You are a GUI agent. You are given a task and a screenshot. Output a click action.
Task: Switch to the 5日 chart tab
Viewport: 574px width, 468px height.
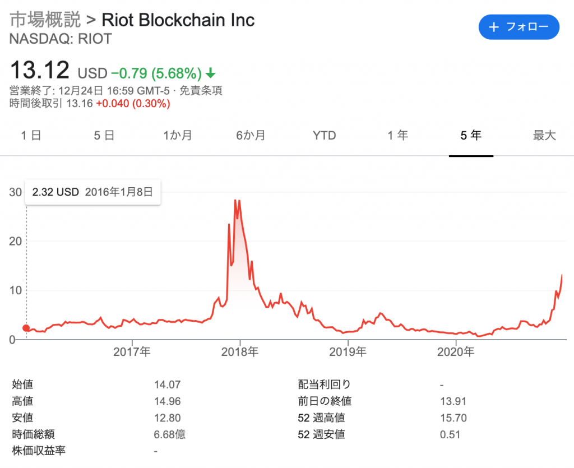(104, 135)
